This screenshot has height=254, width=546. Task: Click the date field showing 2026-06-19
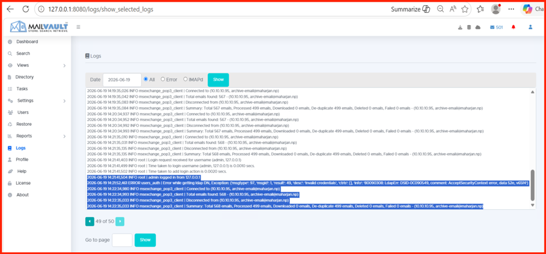(122, 80)
